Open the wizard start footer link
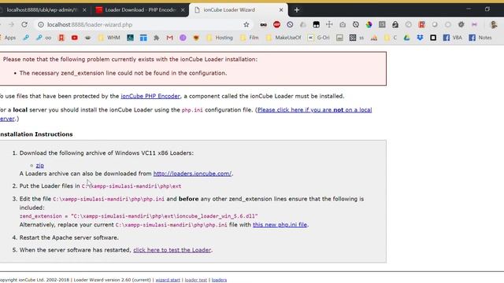Viewport: 504px width, 283px height. point(168,280)
